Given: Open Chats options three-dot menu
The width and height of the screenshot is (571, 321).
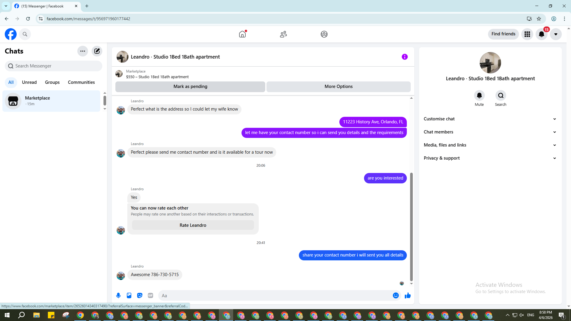Looking at the screenshot, I should pos(83,51).
